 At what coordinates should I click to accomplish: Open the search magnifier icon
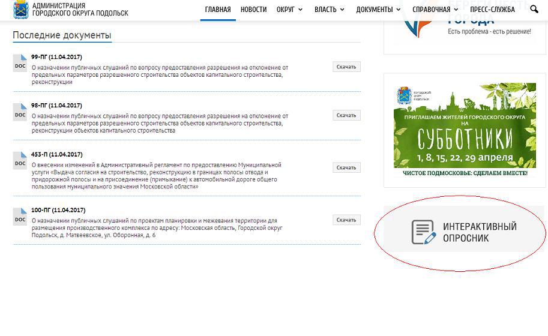pos(534,9)
